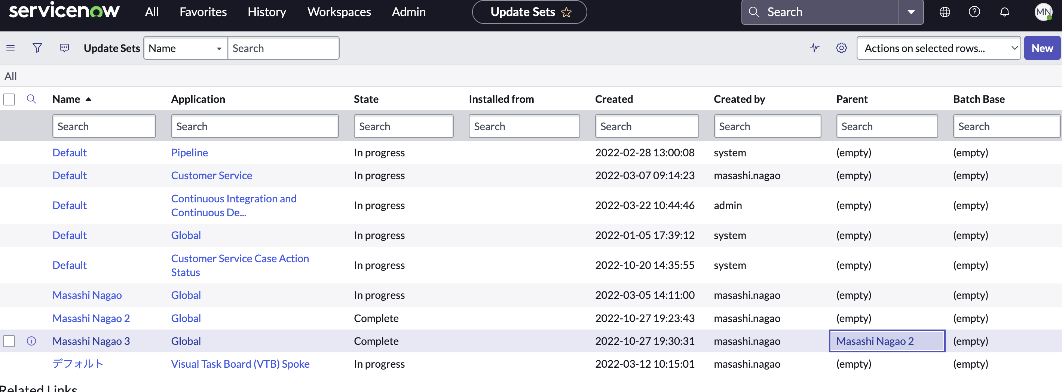Favorite Update Sets with the star icon
This screenshot has width=1062, height=392.
[566, 12]
